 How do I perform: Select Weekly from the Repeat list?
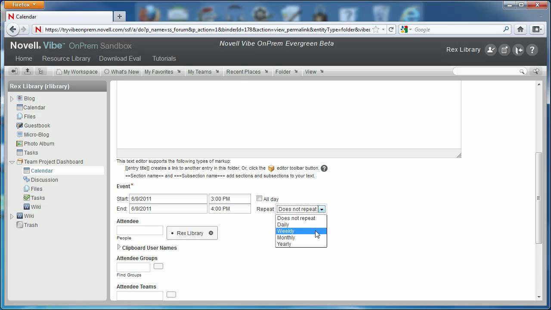(301, 231)
